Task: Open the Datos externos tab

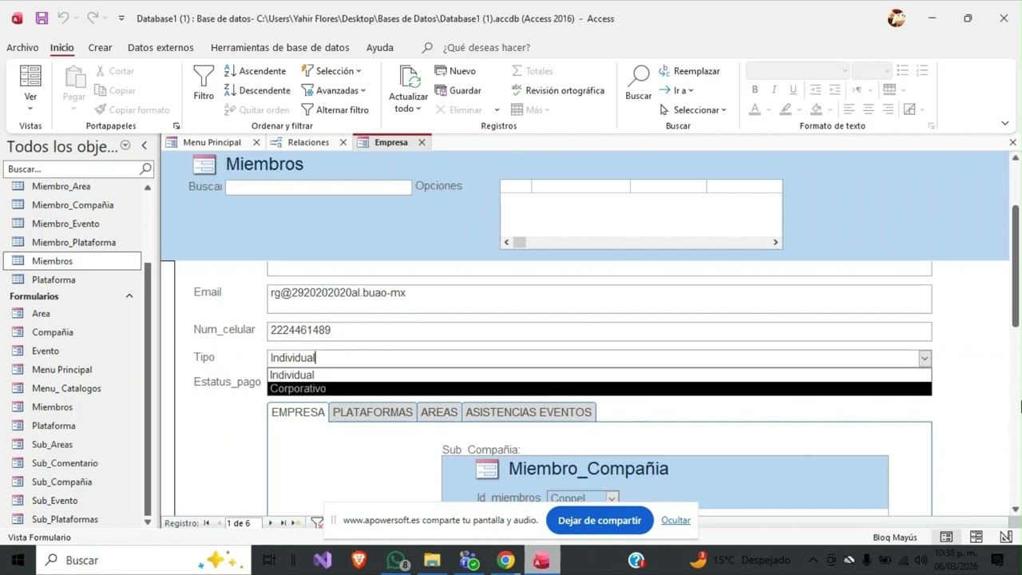Action: coord(160,48)
